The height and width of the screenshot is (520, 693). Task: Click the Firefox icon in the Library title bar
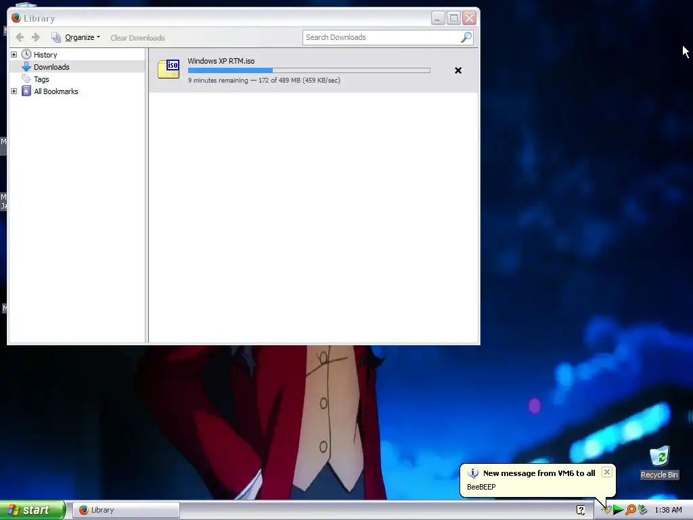[16, 18]
